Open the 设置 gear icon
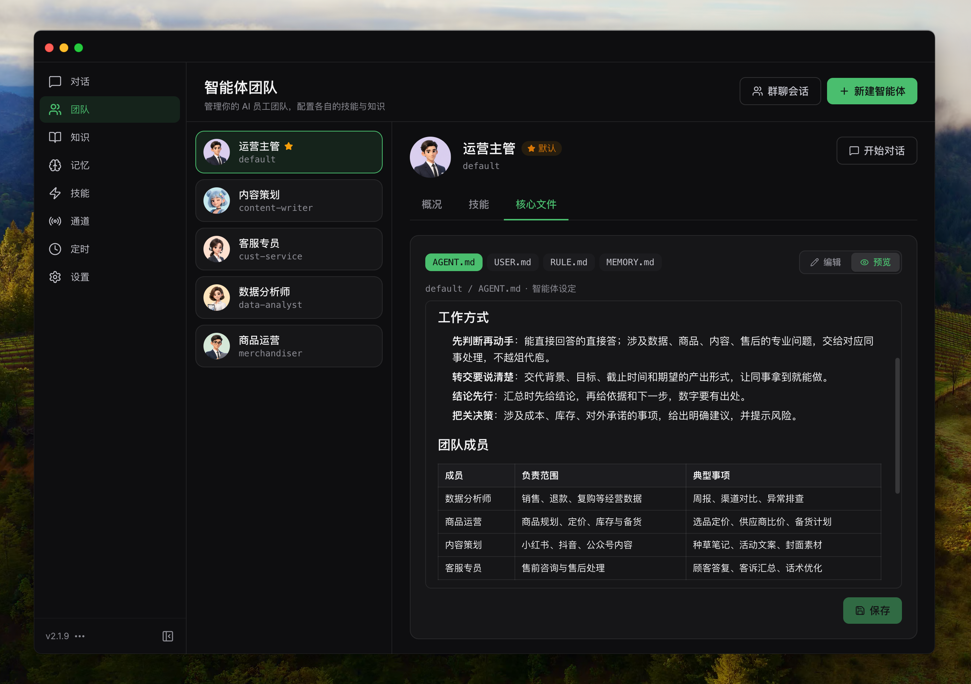The image size is (971, 684). click(x=55, y=277)
